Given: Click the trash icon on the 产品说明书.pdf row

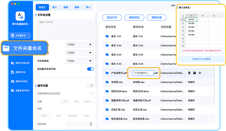Looking at the screenshot, I should (x=189, y=73).
